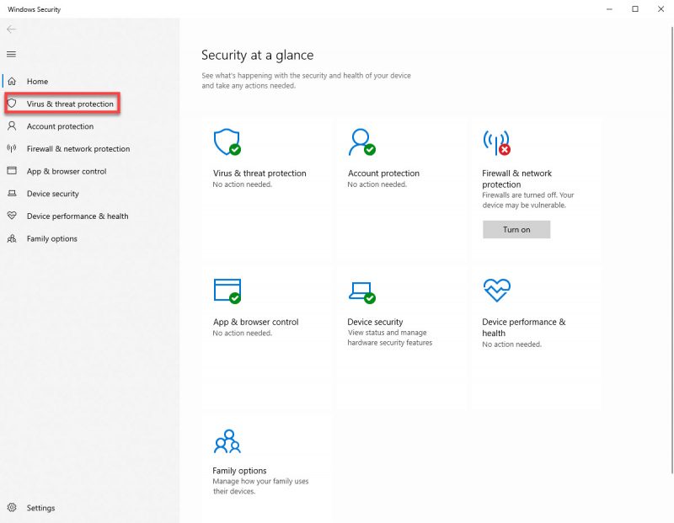The image size is (674, 523).
Task: Click the vertical scrollbar on the right
Action: pyautogui.click(x=671, y=249)
